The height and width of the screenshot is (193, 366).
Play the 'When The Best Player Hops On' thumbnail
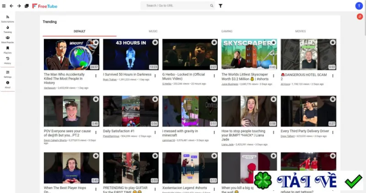pos(71,168)
